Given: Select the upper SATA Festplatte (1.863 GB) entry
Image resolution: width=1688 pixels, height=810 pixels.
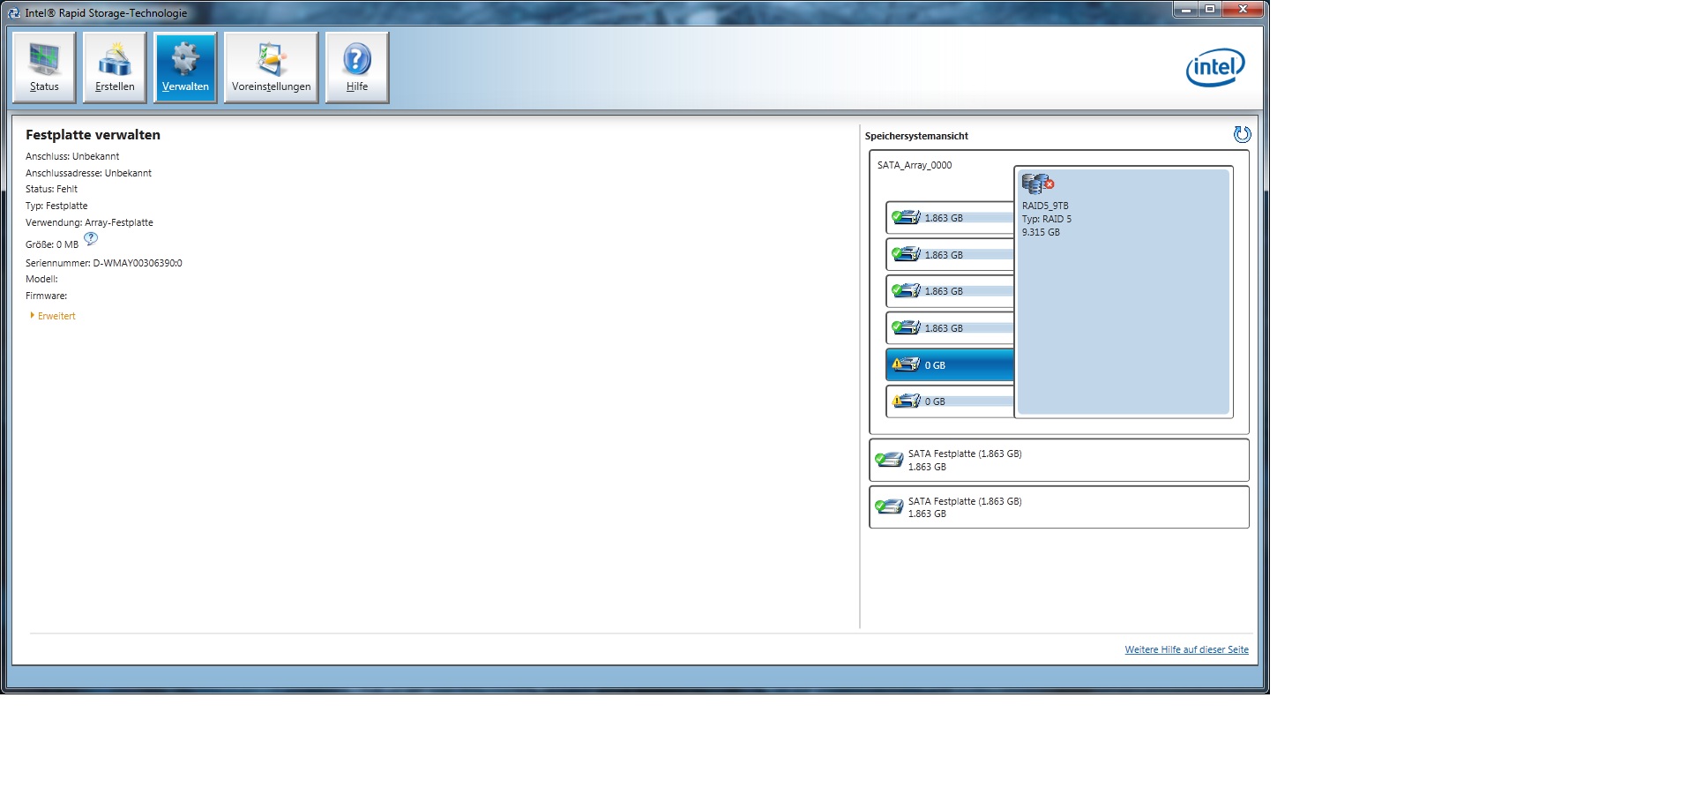Looking at the screenshot, I should coord(1059,460).
